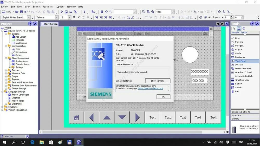Open the help book icon
Screen dimensions: 260x146
coord(219,12)
